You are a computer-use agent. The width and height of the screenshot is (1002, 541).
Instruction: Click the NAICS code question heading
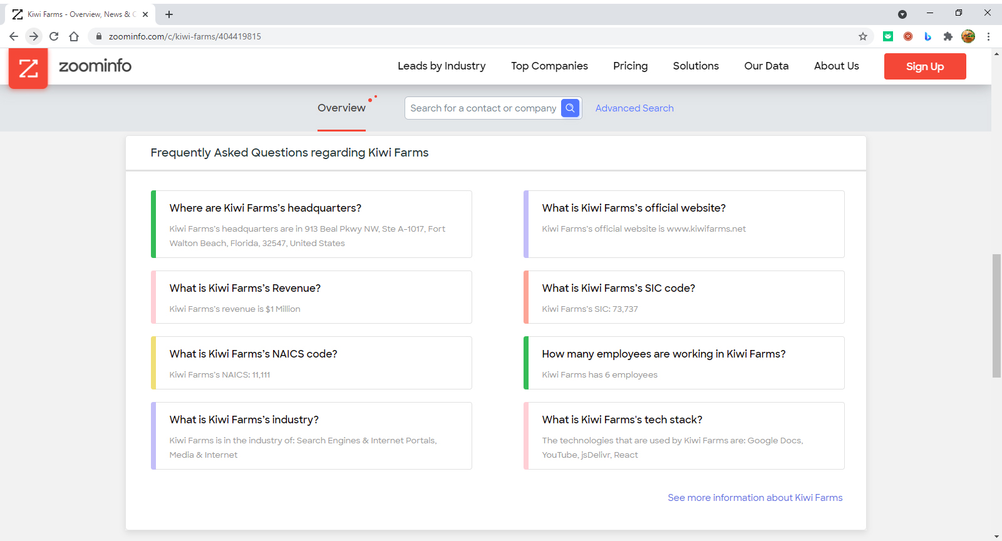(253, 354)
